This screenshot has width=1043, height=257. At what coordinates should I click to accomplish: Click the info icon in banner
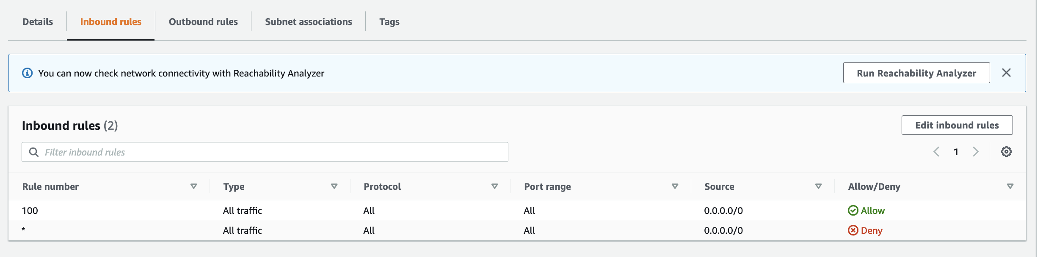click(x=27, y=73)
